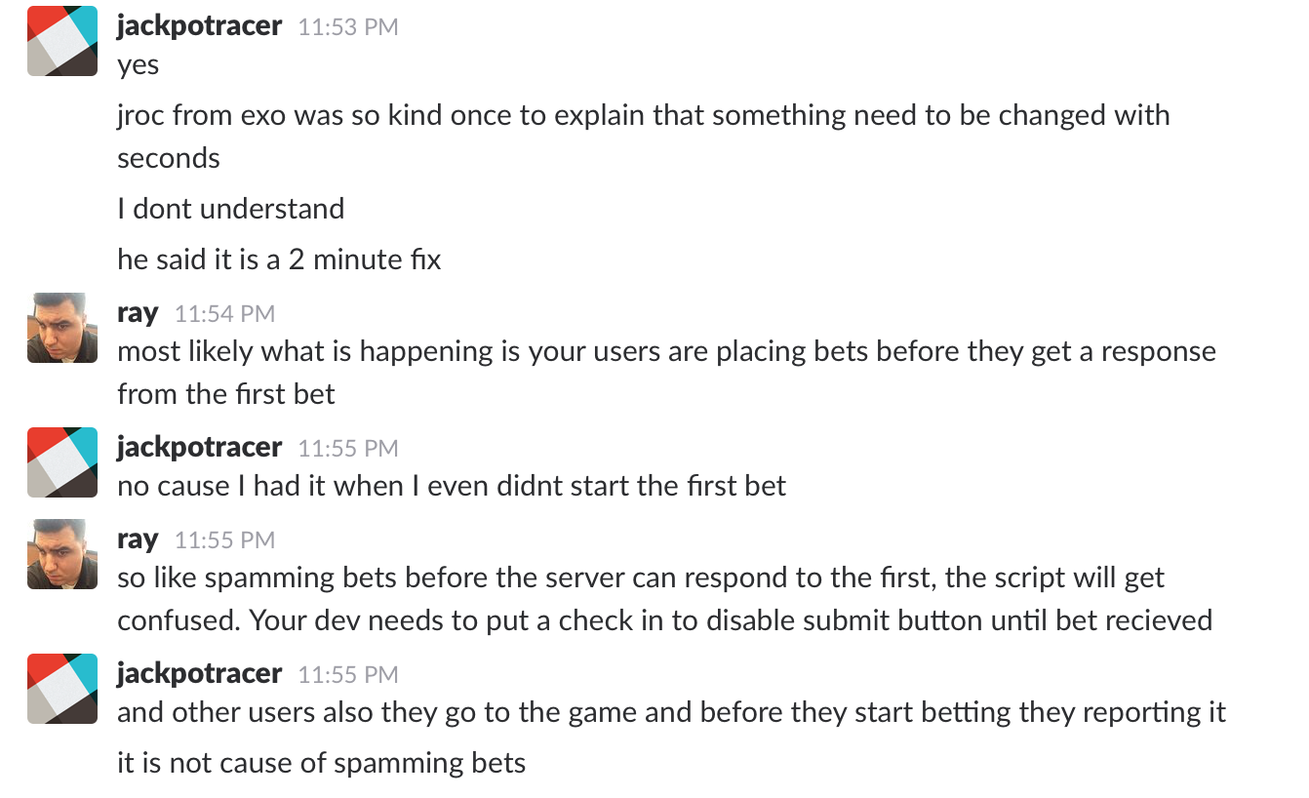Click the 'yes' message from jackpotracer
The image size is (1309, 798).
139,65
